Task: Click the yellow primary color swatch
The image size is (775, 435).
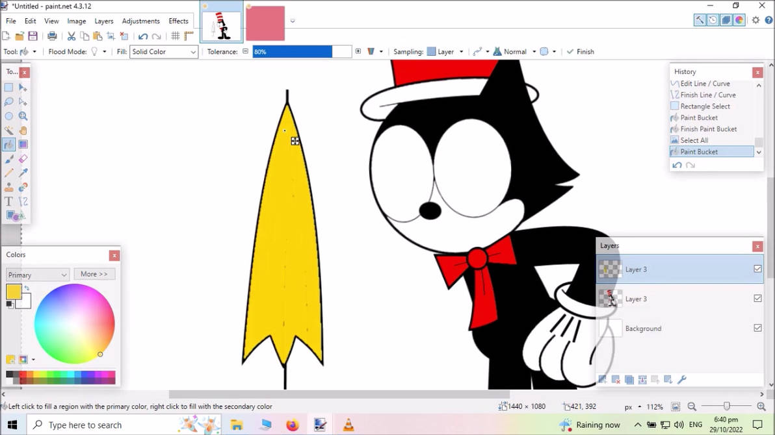Action: point(14,292)
